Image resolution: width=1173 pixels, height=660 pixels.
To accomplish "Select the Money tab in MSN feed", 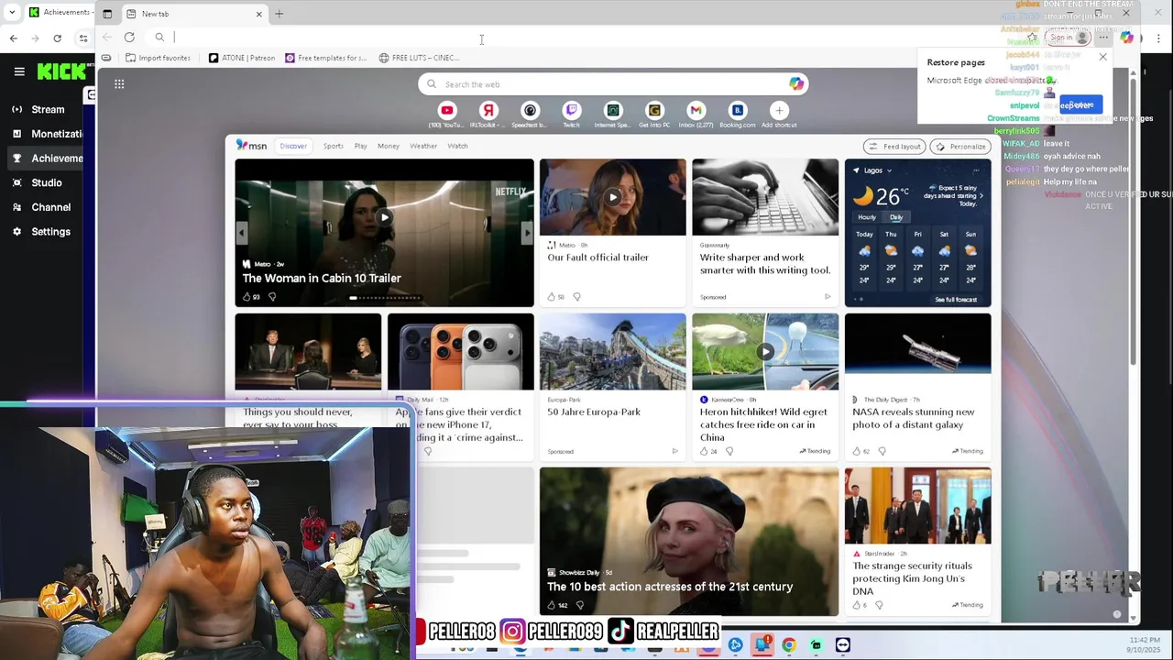I will click(389, 146).
